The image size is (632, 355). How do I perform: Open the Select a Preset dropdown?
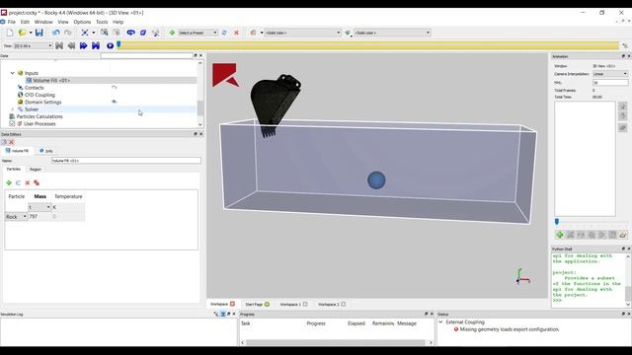click(197, 33)
